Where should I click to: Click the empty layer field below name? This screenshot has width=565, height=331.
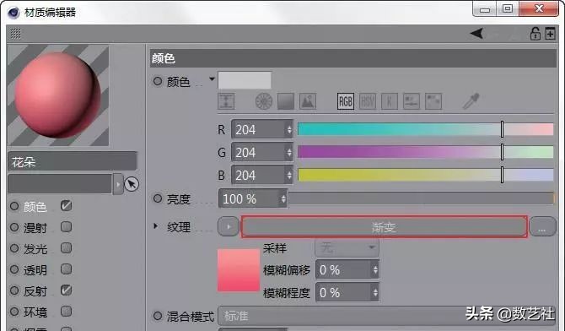point(60,184)
